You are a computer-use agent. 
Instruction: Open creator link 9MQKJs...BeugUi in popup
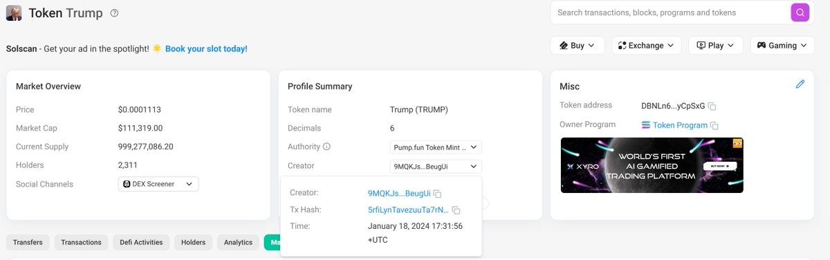point(399,194)
